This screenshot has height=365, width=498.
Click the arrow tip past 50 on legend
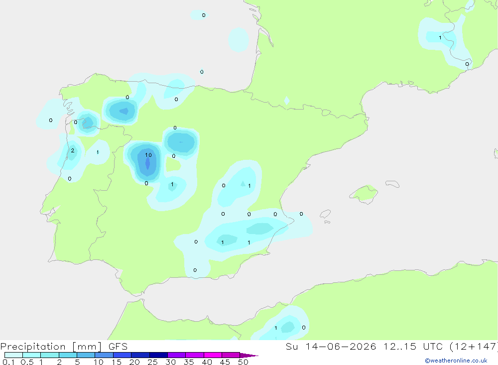click(x=249, y=356)
